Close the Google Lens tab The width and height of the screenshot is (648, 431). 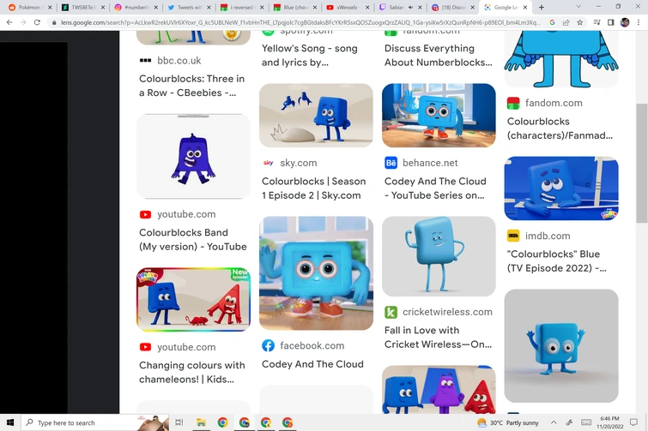pos(525,7)
